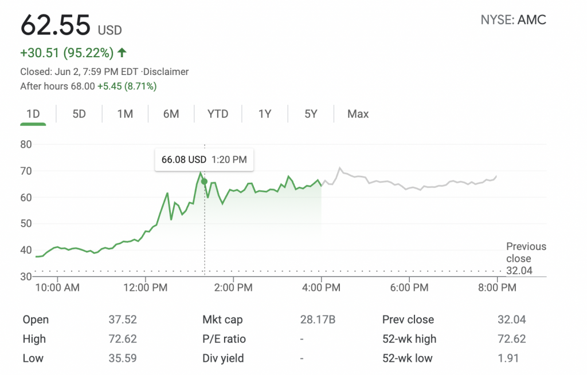Click the 66.08 USD price tooltip

click(204, 160)
